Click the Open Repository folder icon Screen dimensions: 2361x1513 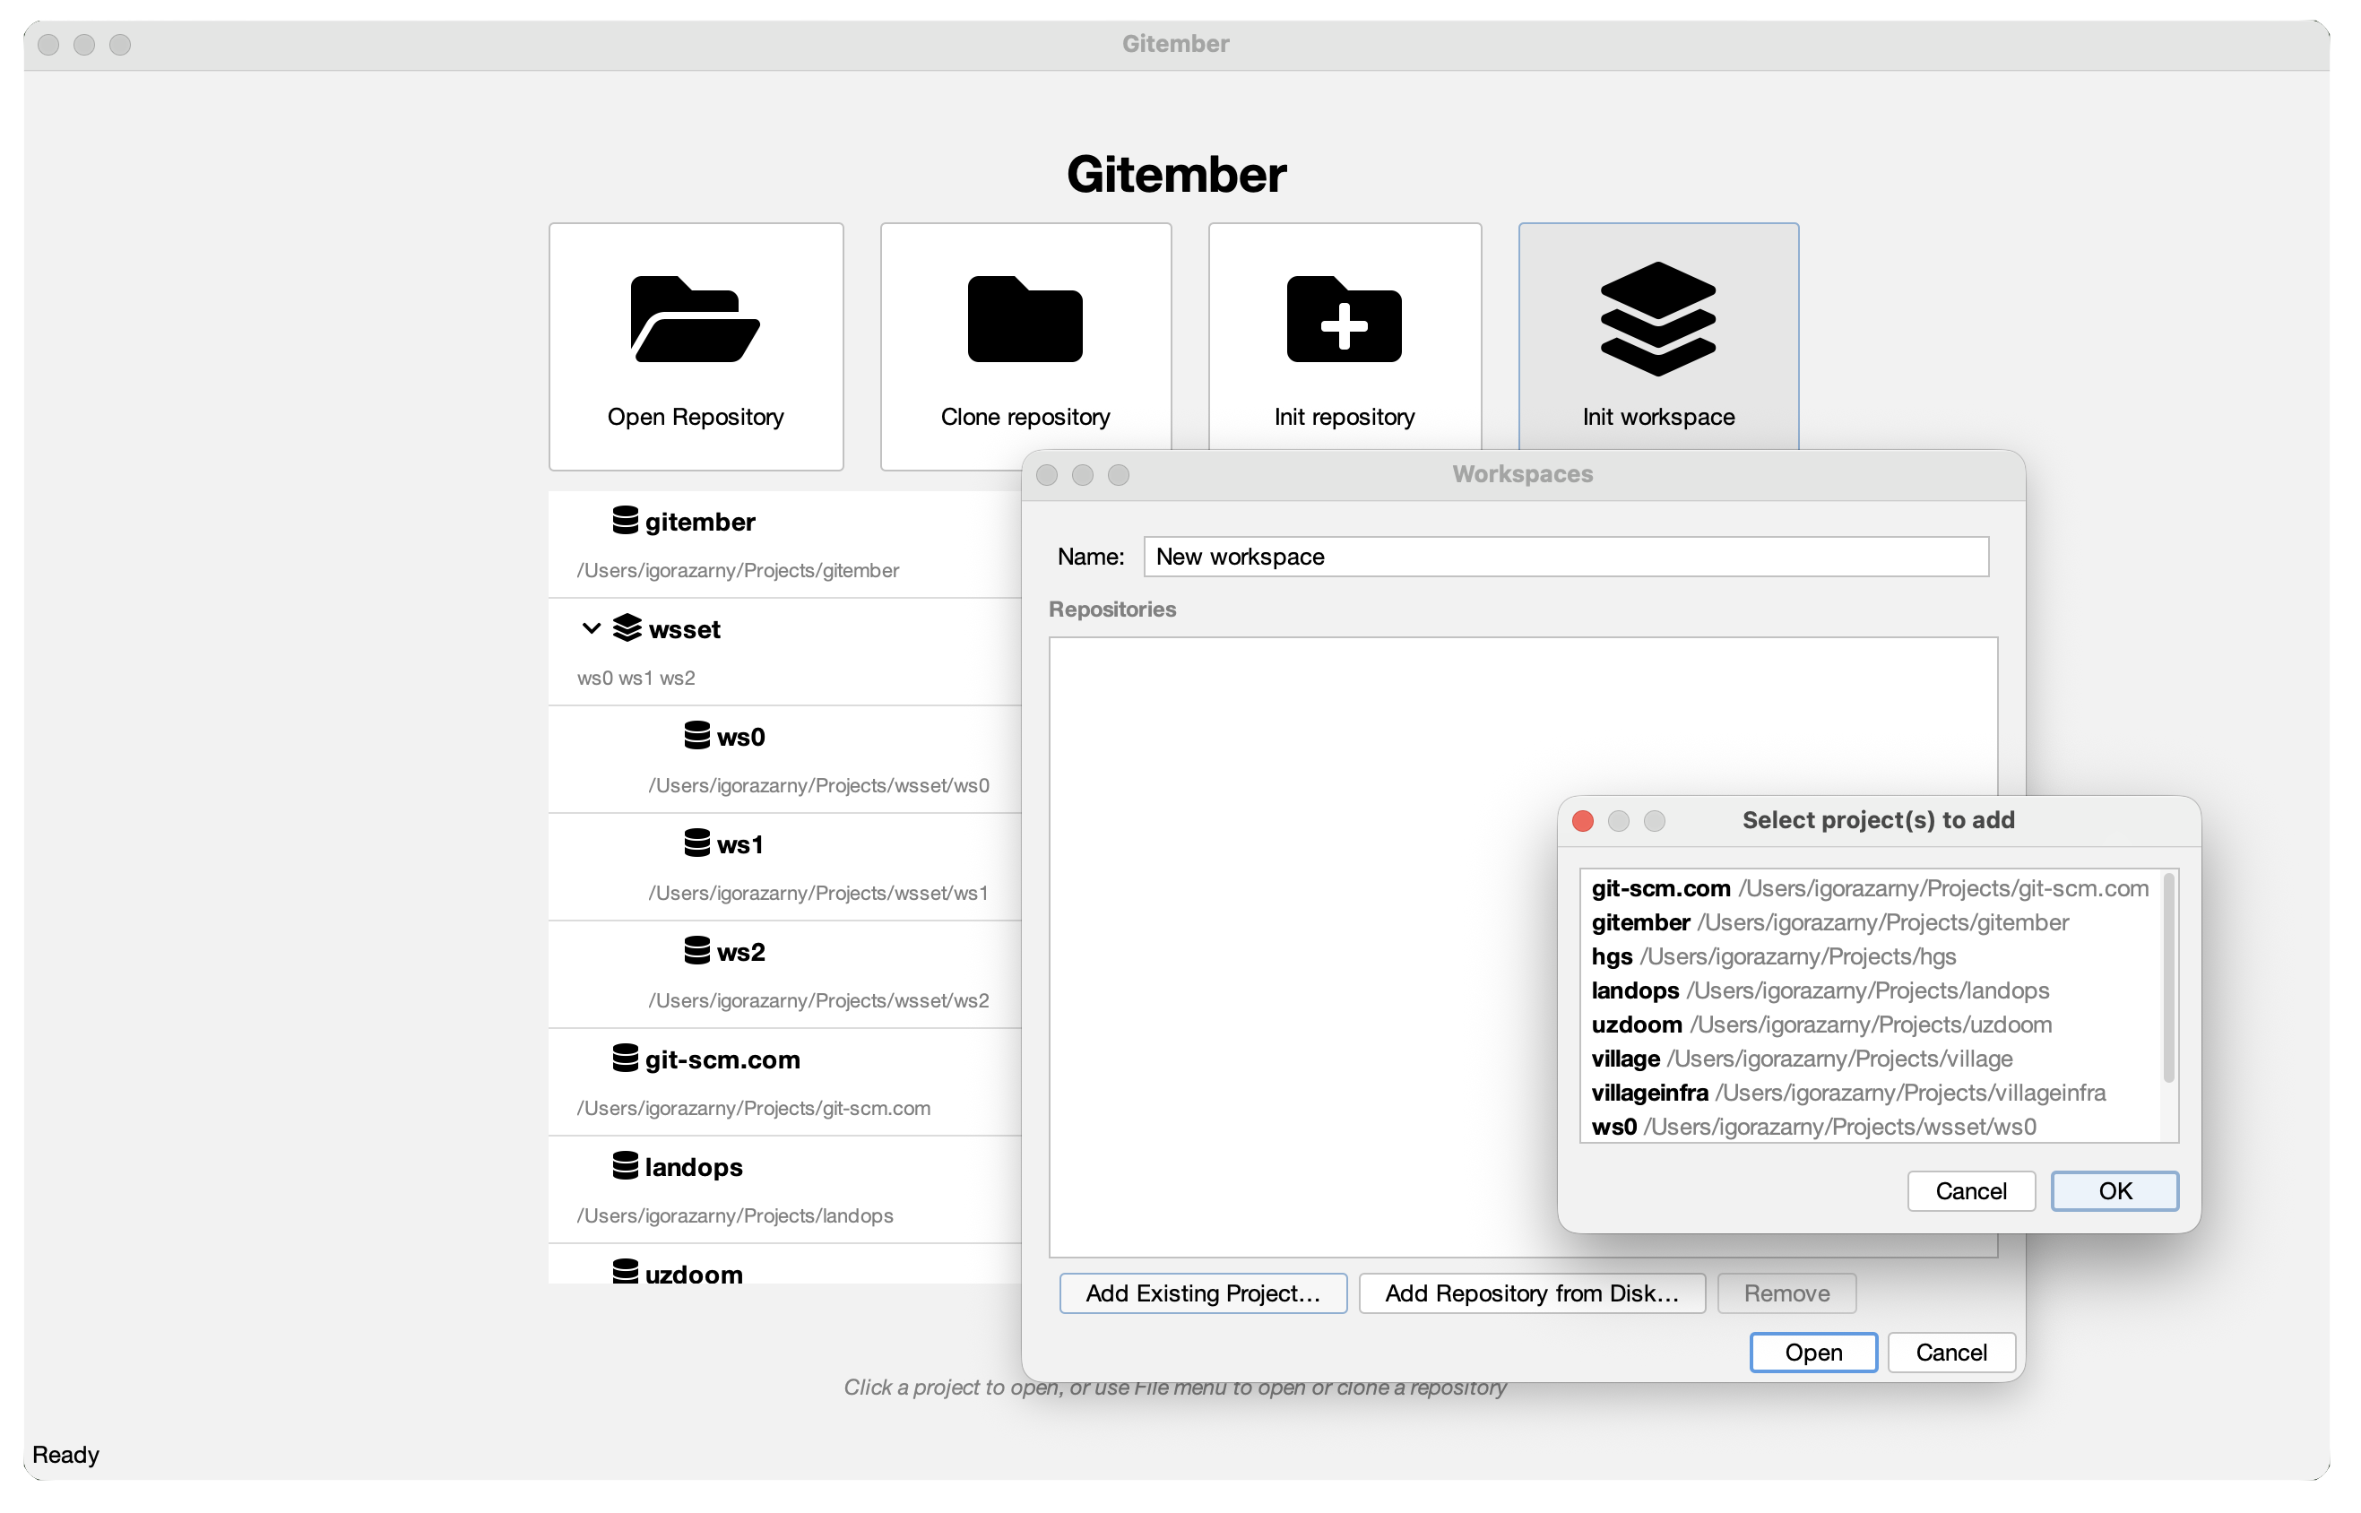696,320
